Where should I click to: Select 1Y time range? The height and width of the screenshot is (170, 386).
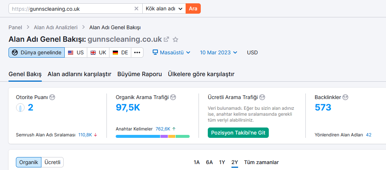point(222,162)
